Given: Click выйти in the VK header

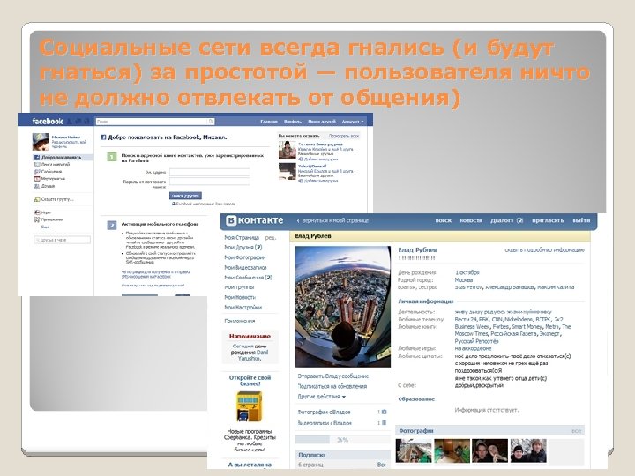Looking at the screenshot, I should coord(581,220).
